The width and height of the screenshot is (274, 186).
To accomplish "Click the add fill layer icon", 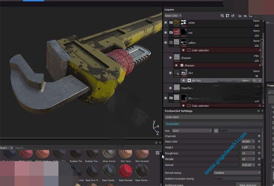I will (x=240, y=16).
